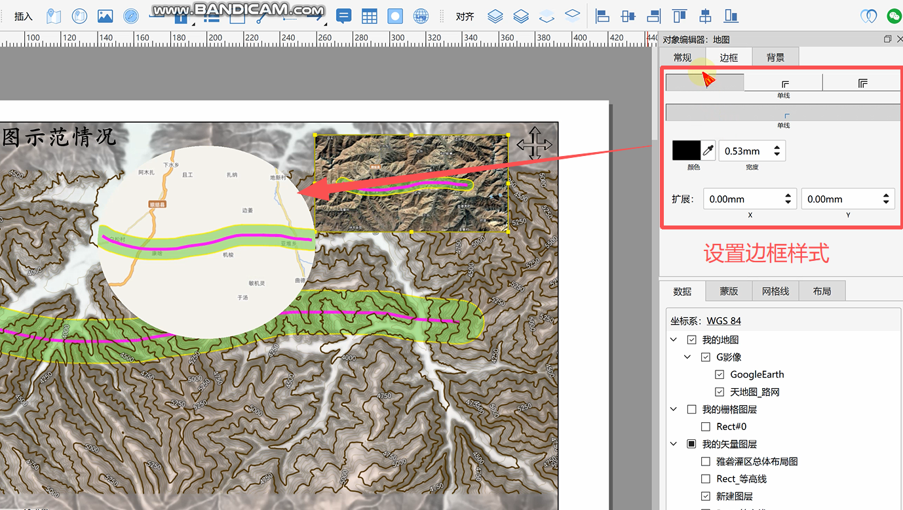Select the 数据 tab
Viewport: 903px width, 510px height.
[682, 291]
